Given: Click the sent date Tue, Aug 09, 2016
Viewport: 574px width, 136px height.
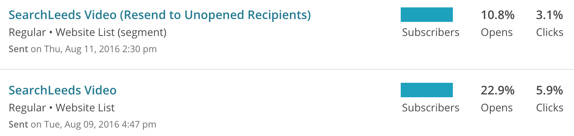Looking at the screenshot, I should point(81,124).
